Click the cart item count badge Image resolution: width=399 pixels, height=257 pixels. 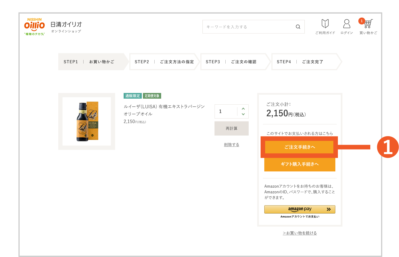click(361, 21)
